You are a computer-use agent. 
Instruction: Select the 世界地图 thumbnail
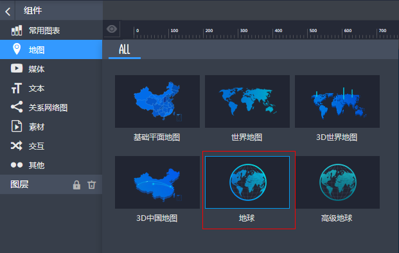[x=247, y=101]
